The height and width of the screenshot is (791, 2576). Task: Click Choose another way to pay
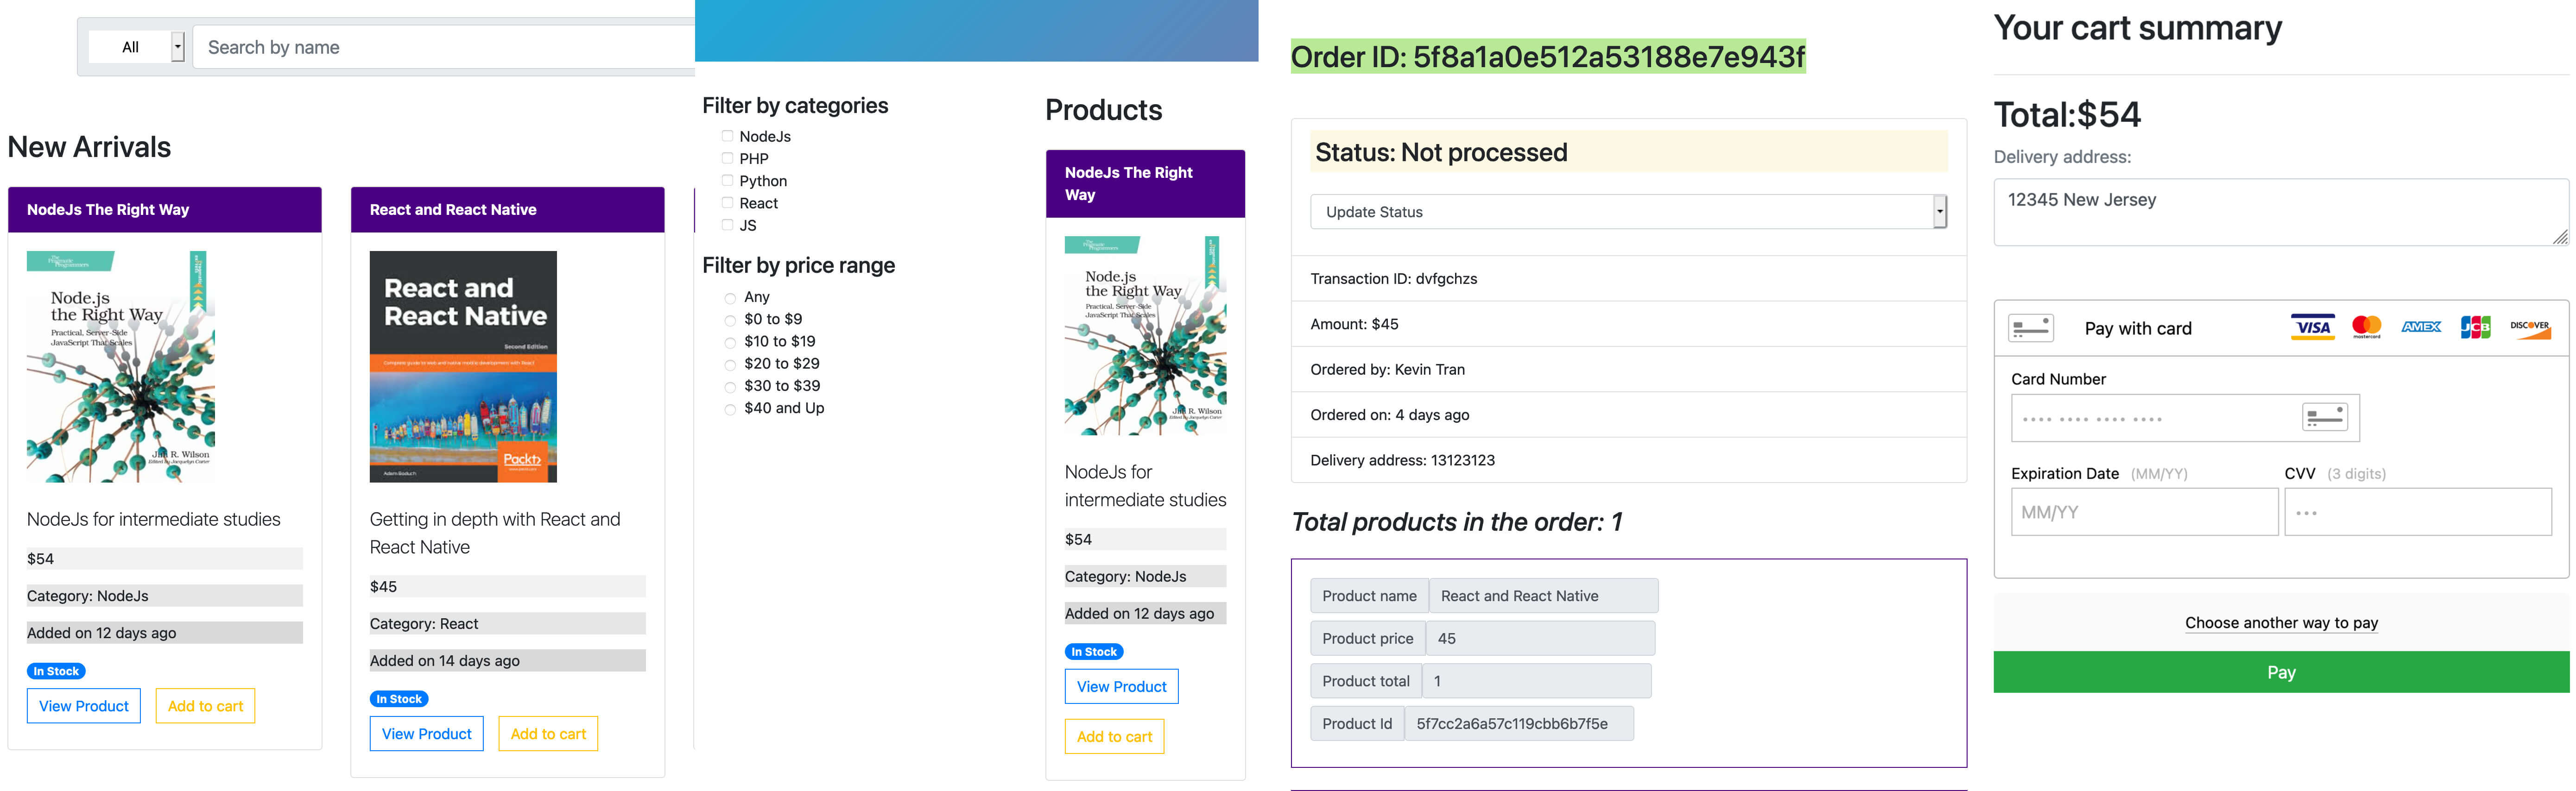point(2281,623)
